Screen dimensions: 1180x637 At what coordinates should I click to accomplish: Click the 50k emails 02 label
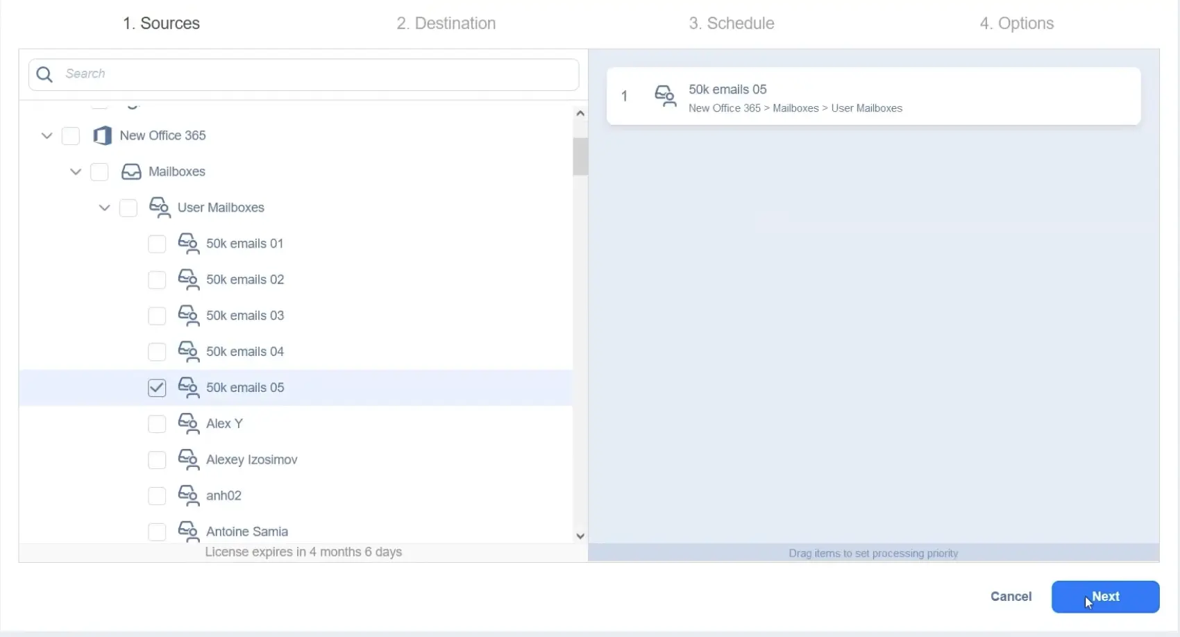pos(245,280)
